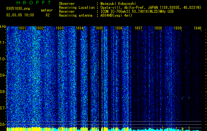Click the 1.0 kHz axis label
The height and width of the screenshot is (131, 207).
[3, 59]
